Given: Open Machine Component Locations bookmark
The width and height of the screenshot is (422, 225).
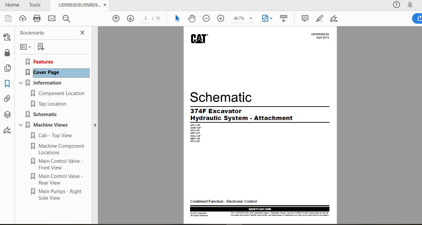Looking at the screenshot, I should (61, 149).
